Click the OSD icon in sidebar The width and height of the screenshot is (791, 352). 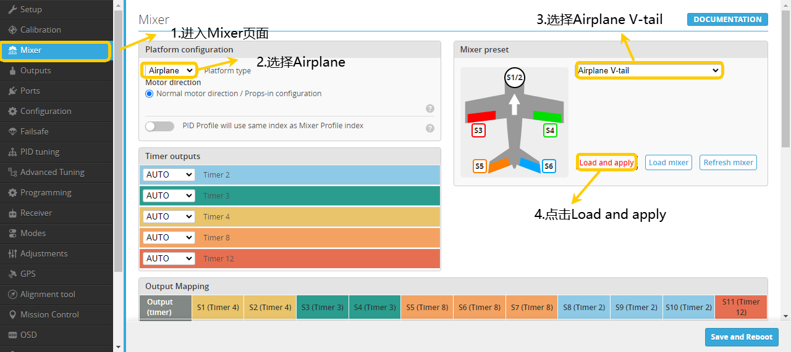(x=12, y=335)
